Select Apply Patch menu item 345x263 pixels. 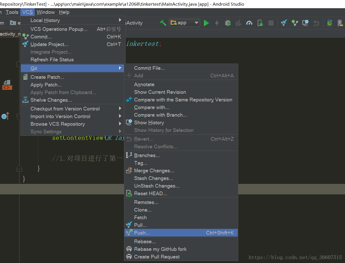coord(73,85)
